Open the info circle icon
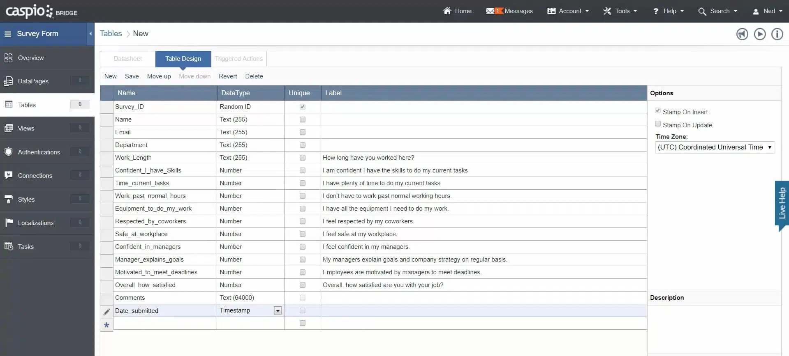This screenshot has width=789, height=356. click(x=777, y=34)
